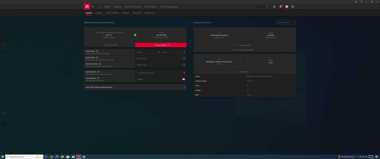
Task: Click the Threads row label
Action: [x=198, y=90]
